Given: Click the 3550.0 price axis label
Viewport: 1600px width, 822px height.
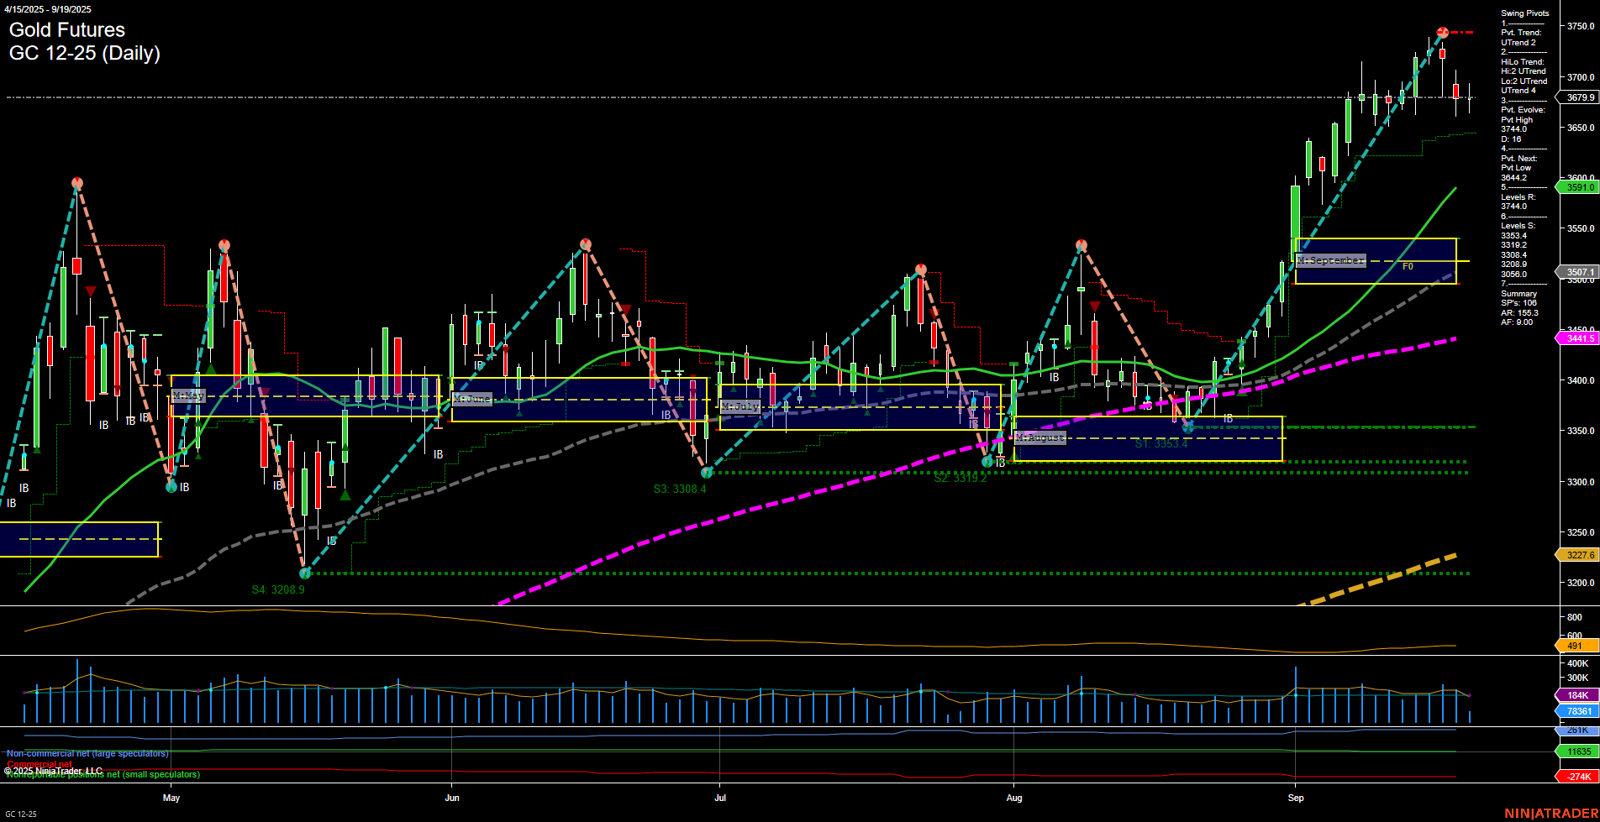Looking at the screenshot, I should (x=1581, y=228).
